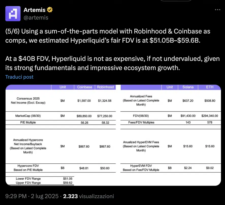Click the ETH column header in table

pyautogui.click(x=210, y=87)
